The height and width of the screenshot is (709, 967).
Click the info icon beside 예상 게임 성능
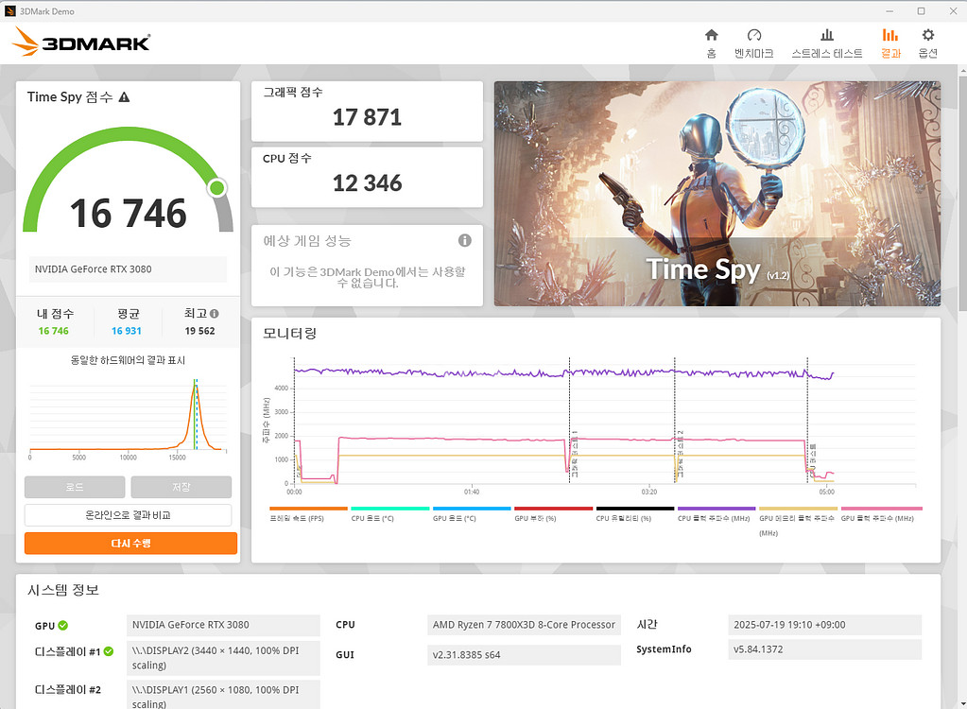pyautogui.click(x=464, y=240)
